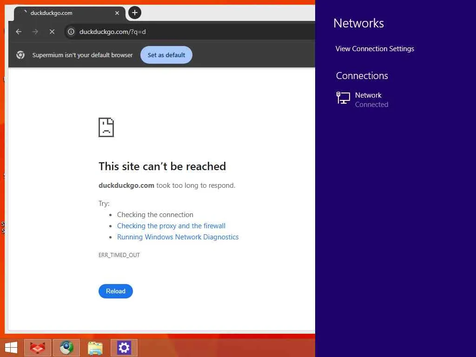
Task: Set Supermium as default browser
Action: 166,55
